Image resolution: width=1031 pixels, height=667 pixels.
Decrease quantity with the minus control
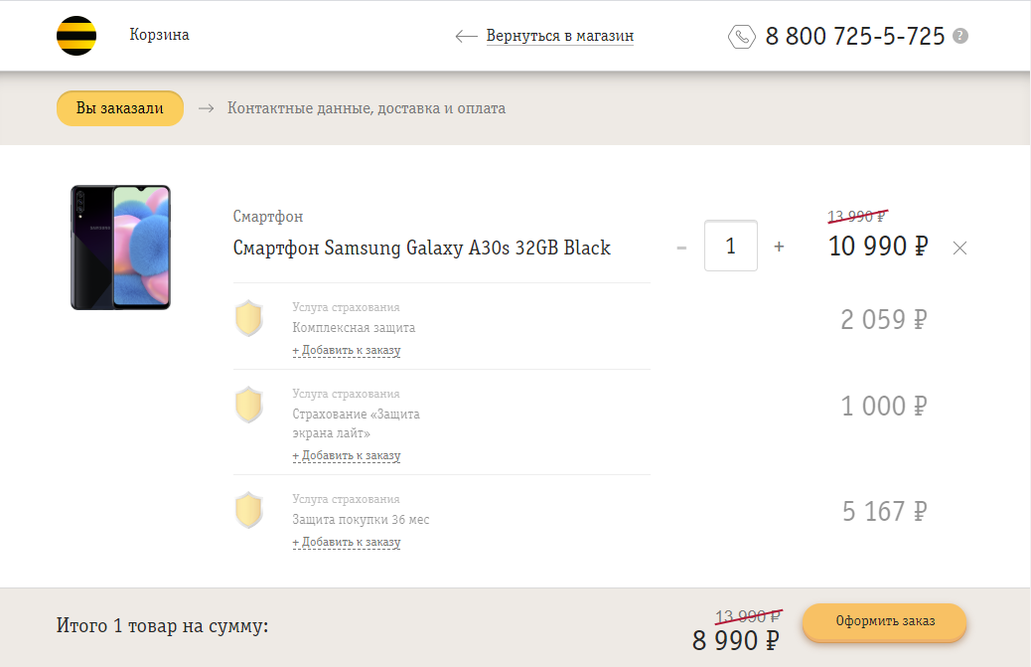(x=682, y=246)
